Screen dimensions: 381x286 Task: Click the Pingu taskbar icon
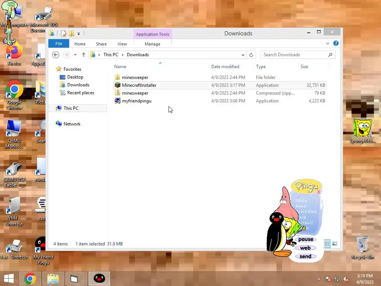99,279
